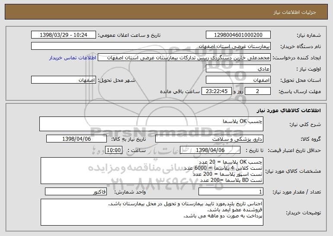Click the line تست BD پلاسما =200 عدد
This screenshot has height=236, width=333.
(231, 180)
